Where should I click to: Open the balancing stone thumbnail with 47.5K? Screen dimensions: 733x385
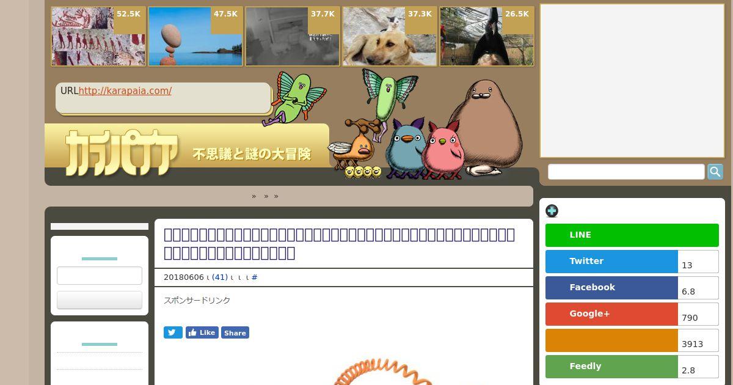coord(195,37)
